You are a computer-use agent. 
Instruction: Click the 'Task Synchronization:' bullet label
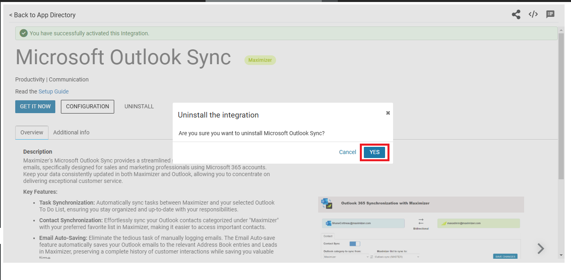point(67,203)
